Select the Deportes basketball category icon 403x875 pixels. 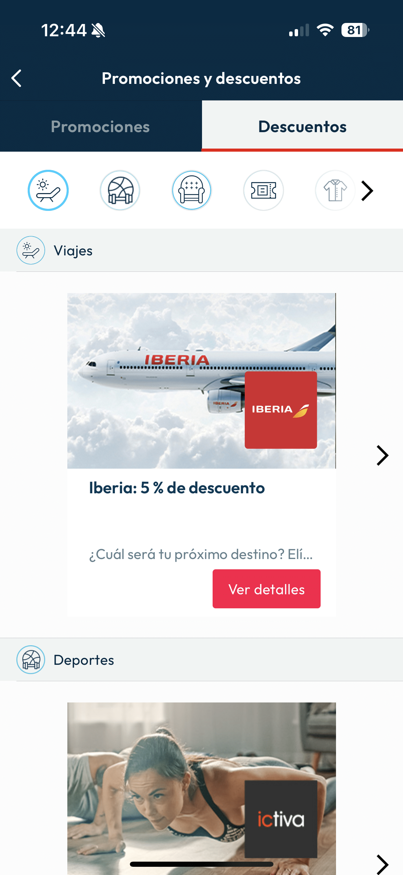click(120, 190)
